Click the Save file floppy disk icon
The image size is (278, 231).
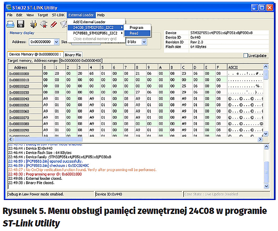click(x=21, y=24)
